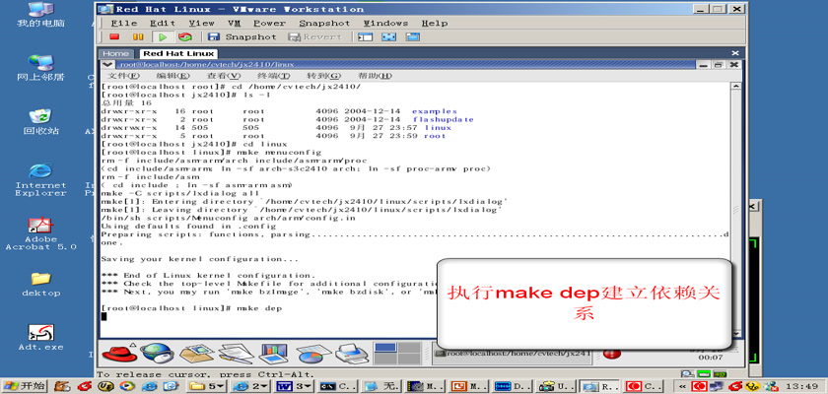Open the VM menu
The height and width of the screenshot is (394, 828).
[234, 22]
